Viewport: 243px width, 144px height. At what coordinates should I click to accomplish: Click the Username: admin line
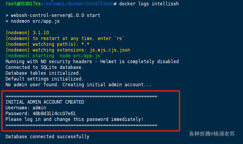[26, 108]
